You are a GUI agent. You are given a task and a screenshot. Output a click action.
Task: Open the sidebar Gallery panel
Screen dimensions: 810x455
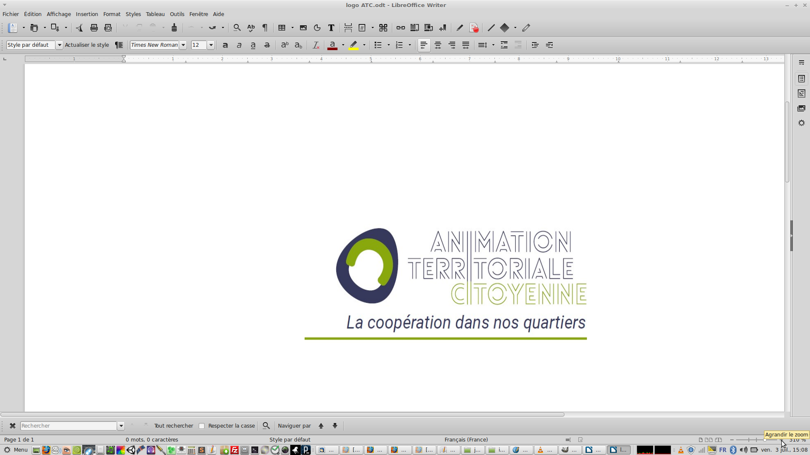802,108
